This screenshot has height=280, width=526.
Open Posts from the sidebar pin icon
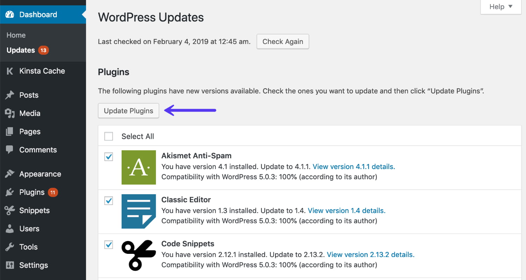(x=10, y=95)
